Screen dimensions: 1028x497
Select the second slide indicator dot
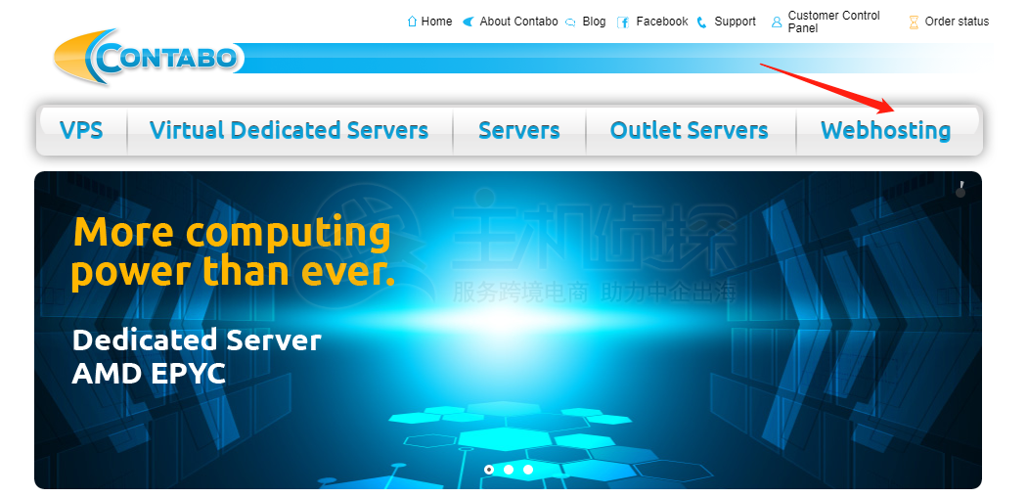509,470
